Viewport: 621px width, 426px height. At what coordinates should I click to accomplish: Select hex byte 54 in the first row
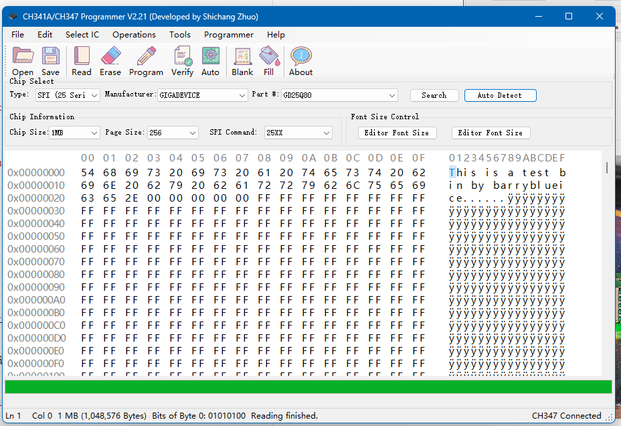point(88,173)
